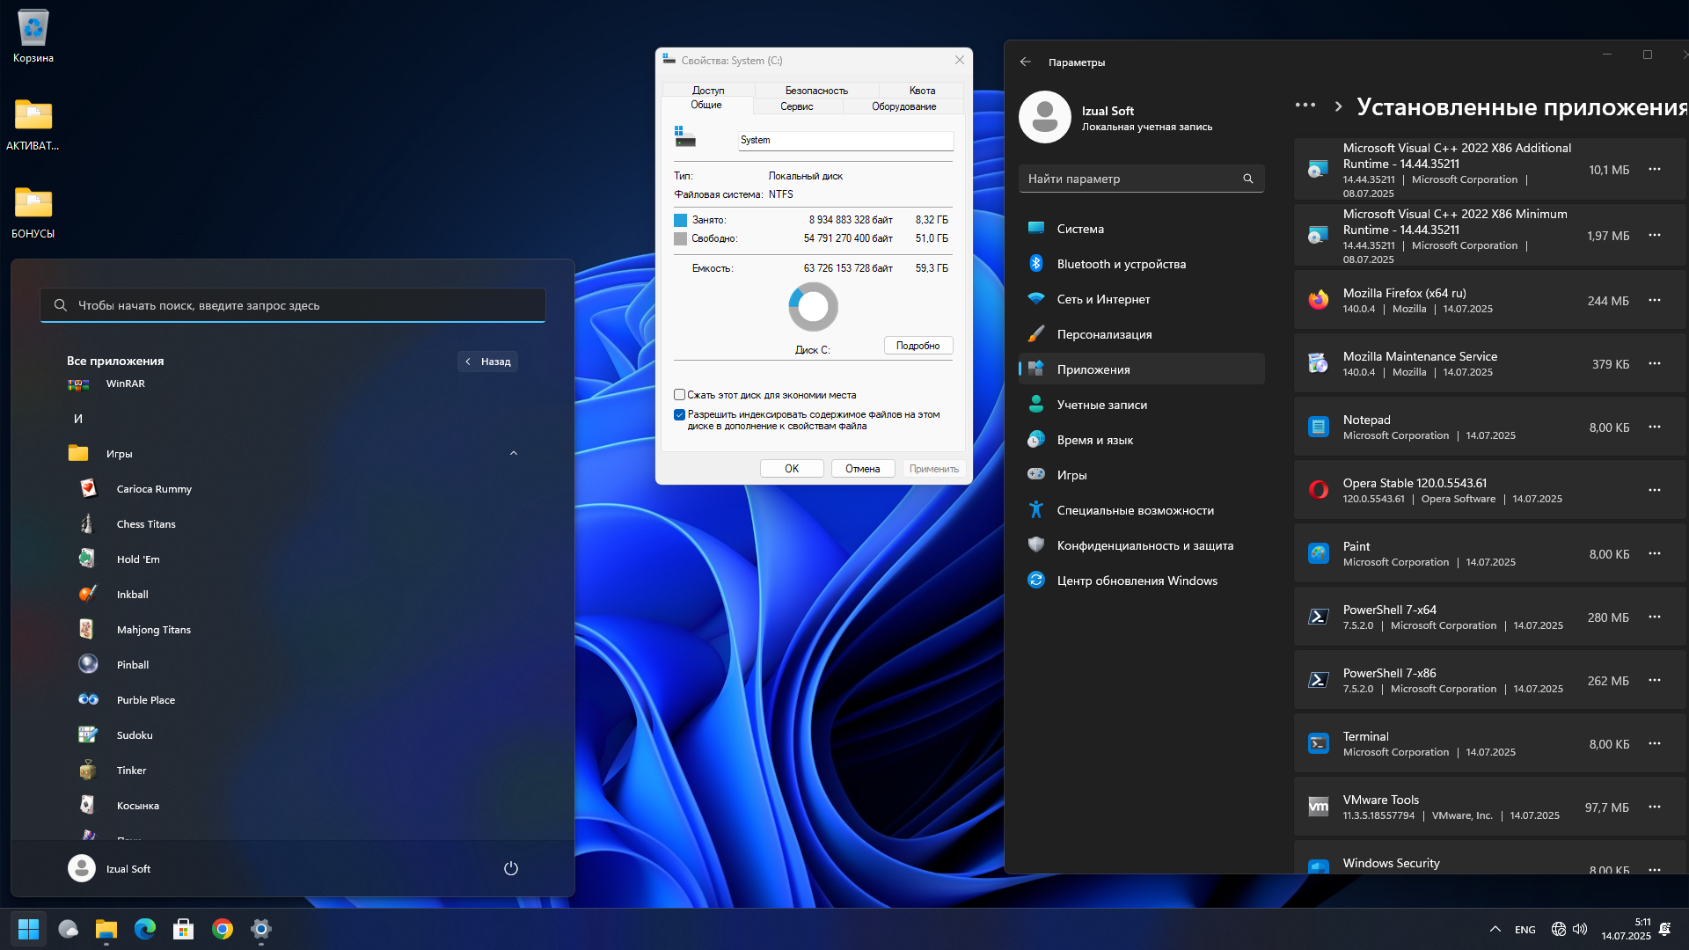The width and height of the screenshot is (1689, 950).
Task: Click the ENG language indicator
Action: pos(1525,930)
